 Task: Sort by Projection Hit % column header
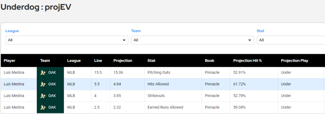(248, 60)
